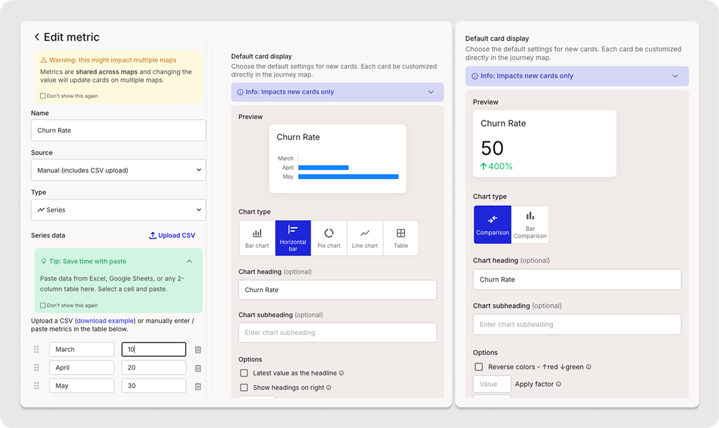Remove the May data row
Screen dimensions: 719x428
198,386
